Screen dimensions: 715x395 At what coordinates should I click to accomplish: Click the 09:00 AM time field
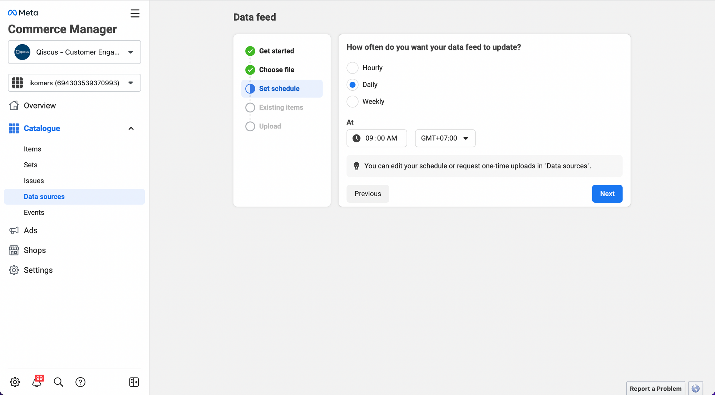pos(377,138)
